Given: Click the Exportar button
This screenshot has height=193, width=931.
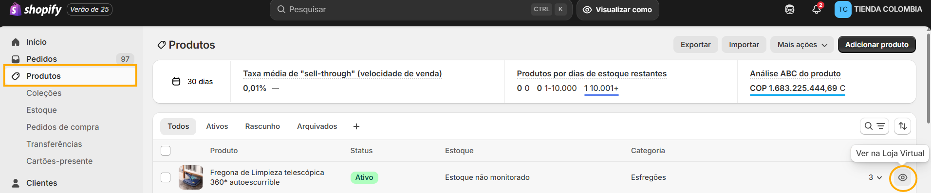Looking at the screenshot, I should (x=695, y=45).
